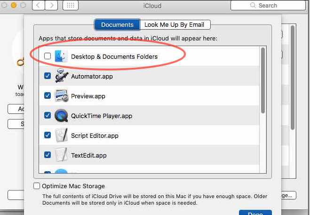Click the Done button

255,213
